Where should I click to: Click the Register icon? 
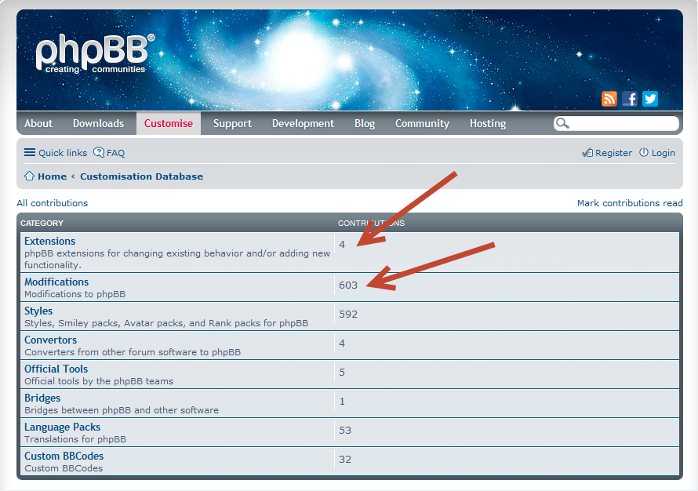pos(587,153)
